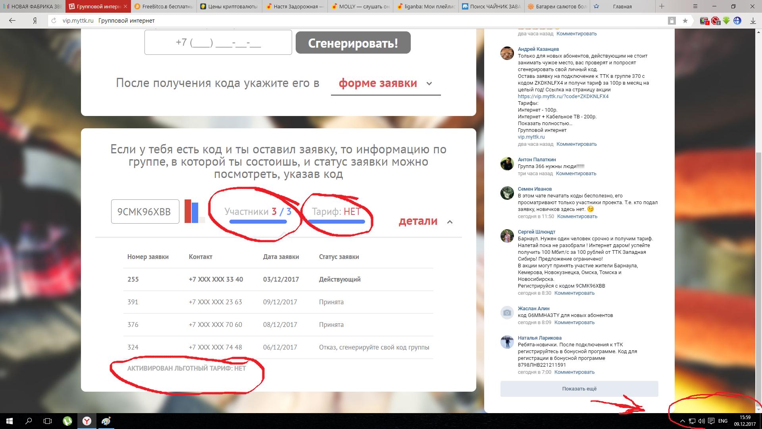Open Task View on the taskbar

[48, 421]
